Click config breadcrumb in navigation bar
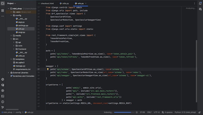 pos(18,112)
